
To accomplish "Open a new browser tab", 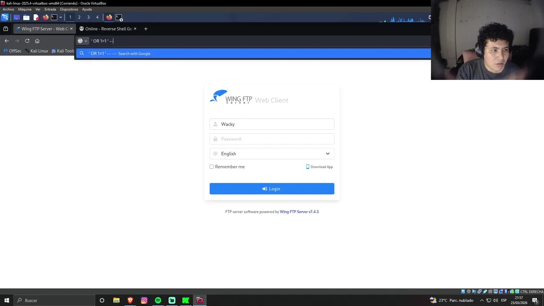I will click(146, 29).
